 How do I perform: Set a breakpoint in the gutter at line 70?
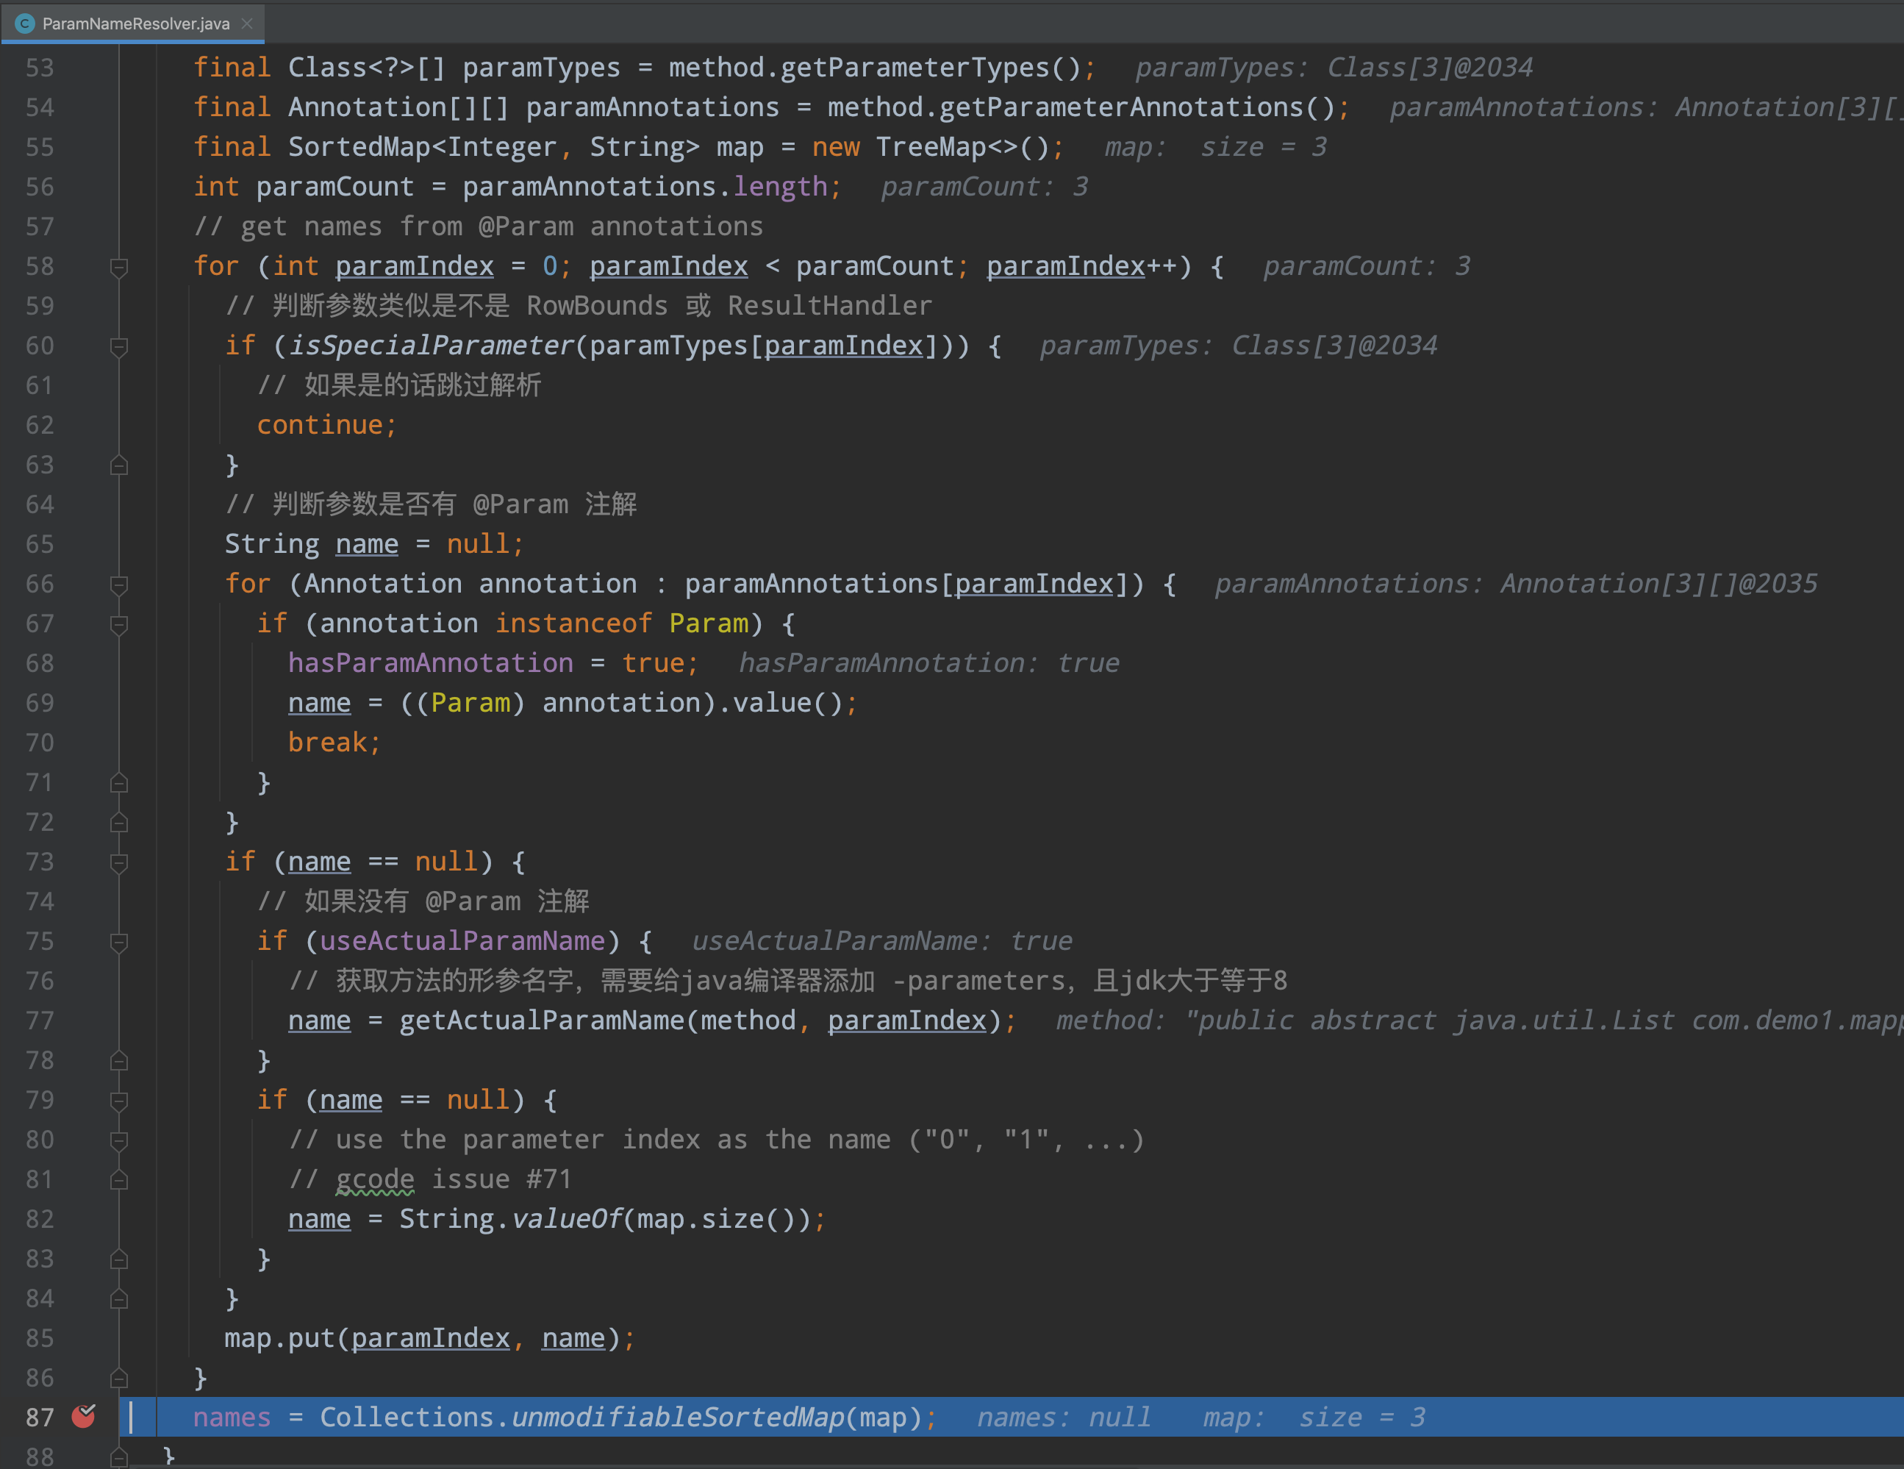pos(83,742)
